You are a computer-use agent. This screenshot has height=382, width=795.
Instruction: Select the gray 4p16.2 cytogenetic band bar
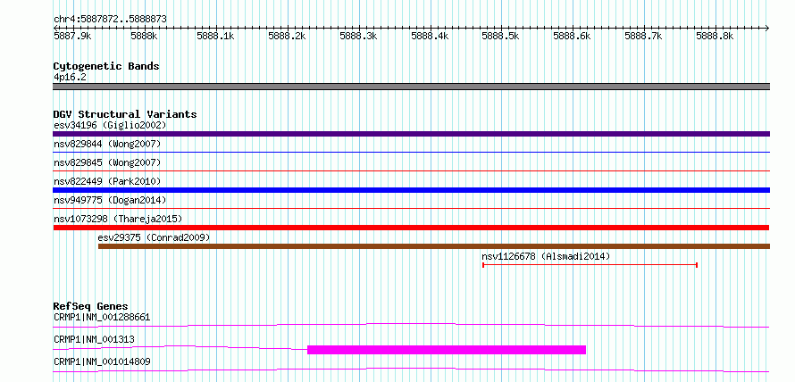pos(411,87)
